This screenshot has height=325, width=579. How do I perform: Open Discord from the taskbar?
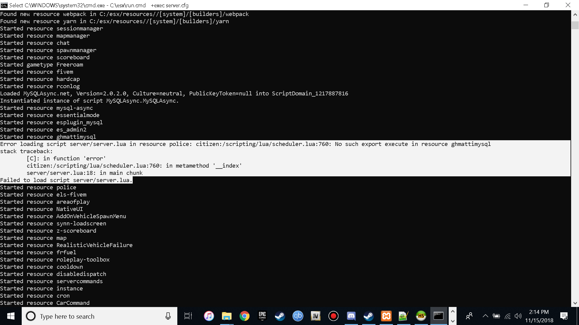tap(351, 316)
